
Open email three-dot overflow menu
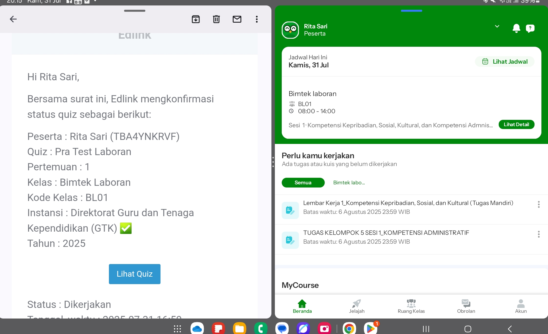point(257,19)
